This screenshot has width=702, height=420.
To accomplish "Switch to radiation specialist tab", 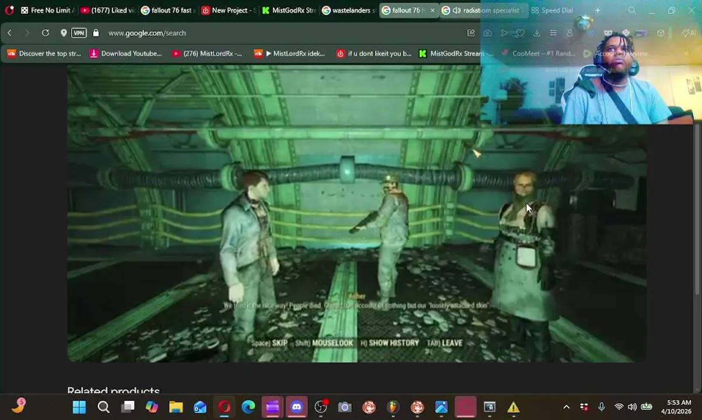I will [x=483, y=10].
